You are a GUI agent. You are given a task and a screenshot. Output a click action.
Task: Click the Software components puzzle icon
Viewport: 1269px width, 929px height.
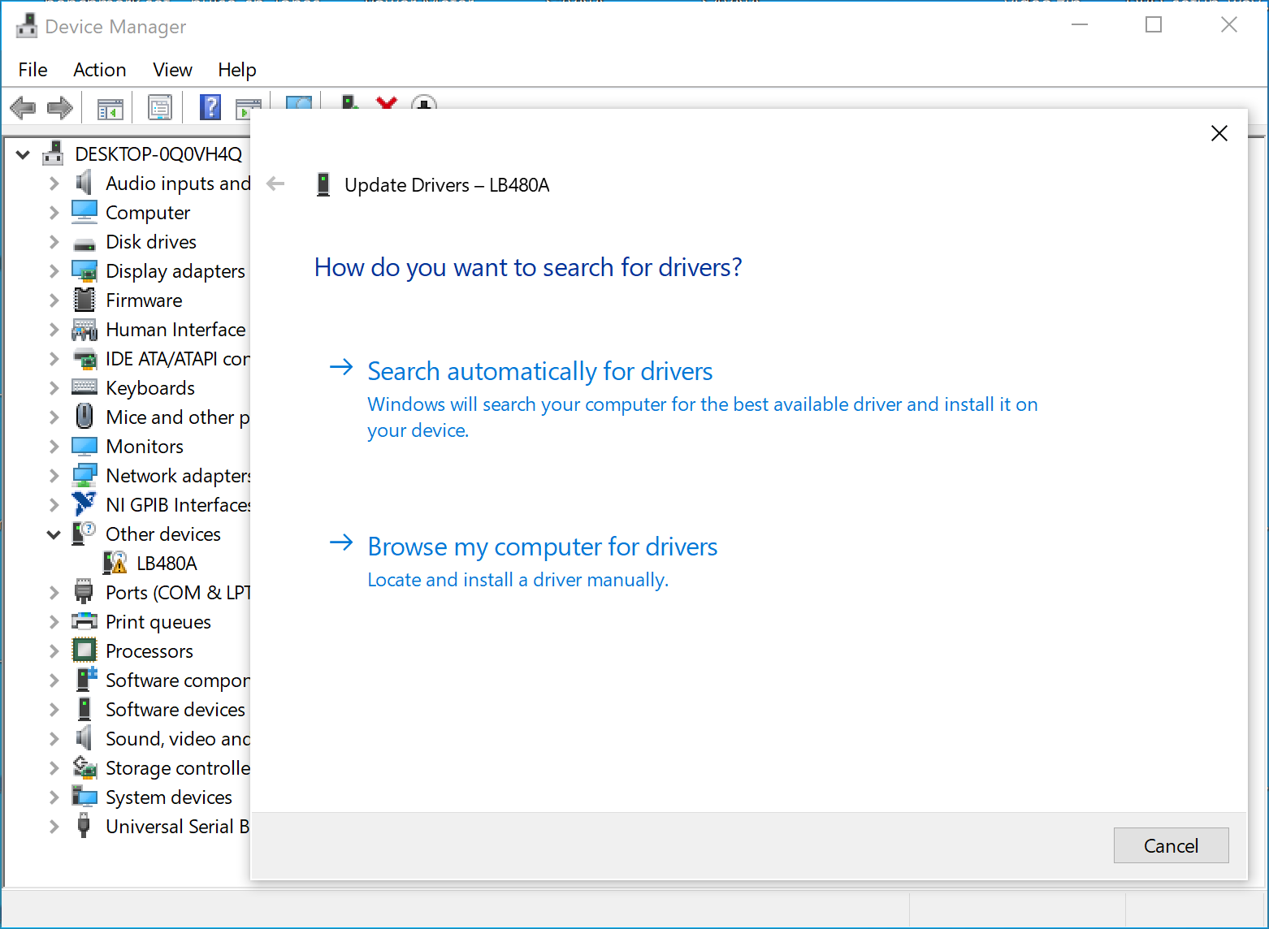coord(85,680)
